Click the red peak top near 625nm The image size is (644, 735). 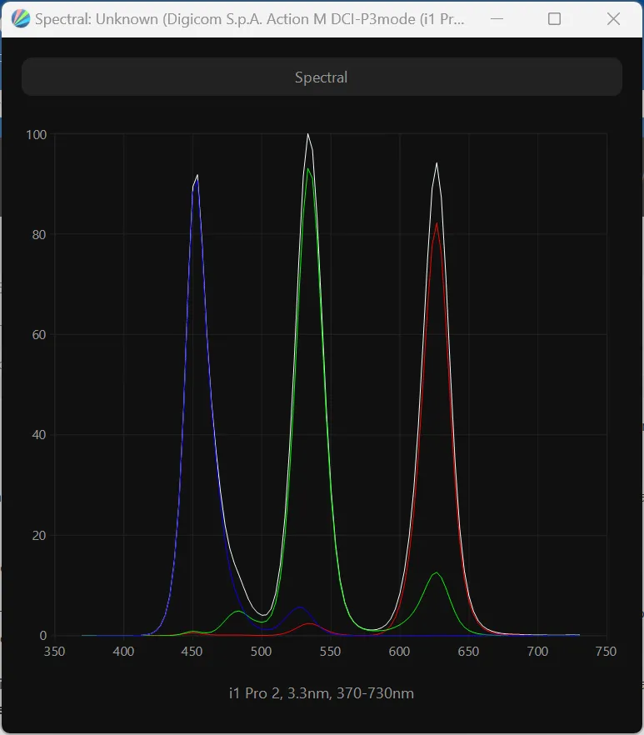click(437, 223)
